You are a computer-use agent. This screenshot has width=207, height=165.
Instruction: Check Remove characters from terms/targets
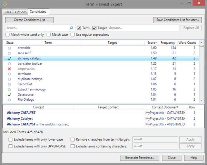[x=72, y=140]
